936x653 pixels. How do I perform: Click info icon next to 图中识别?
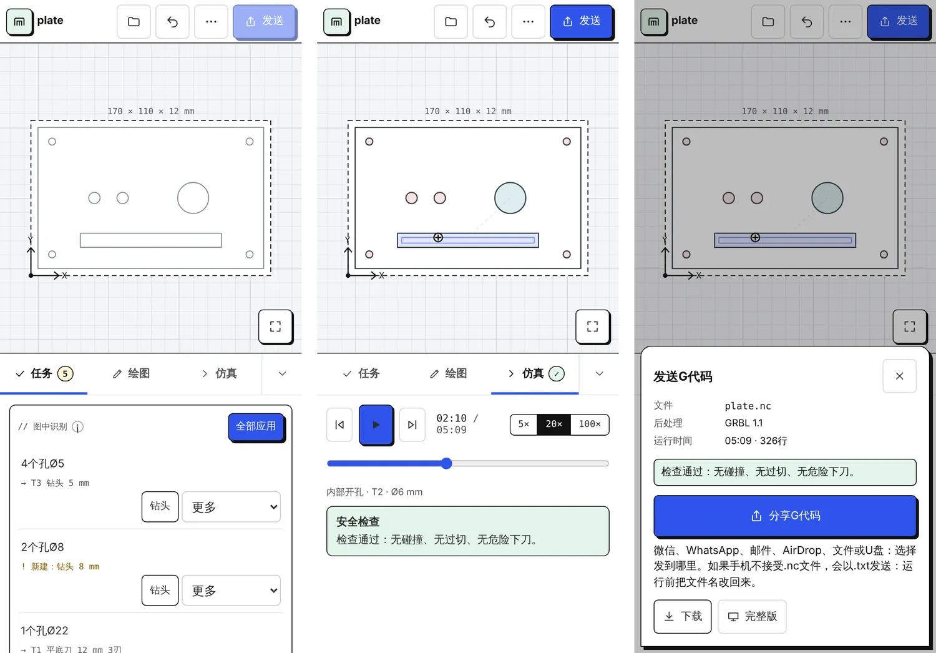click(x=77, y=427)
